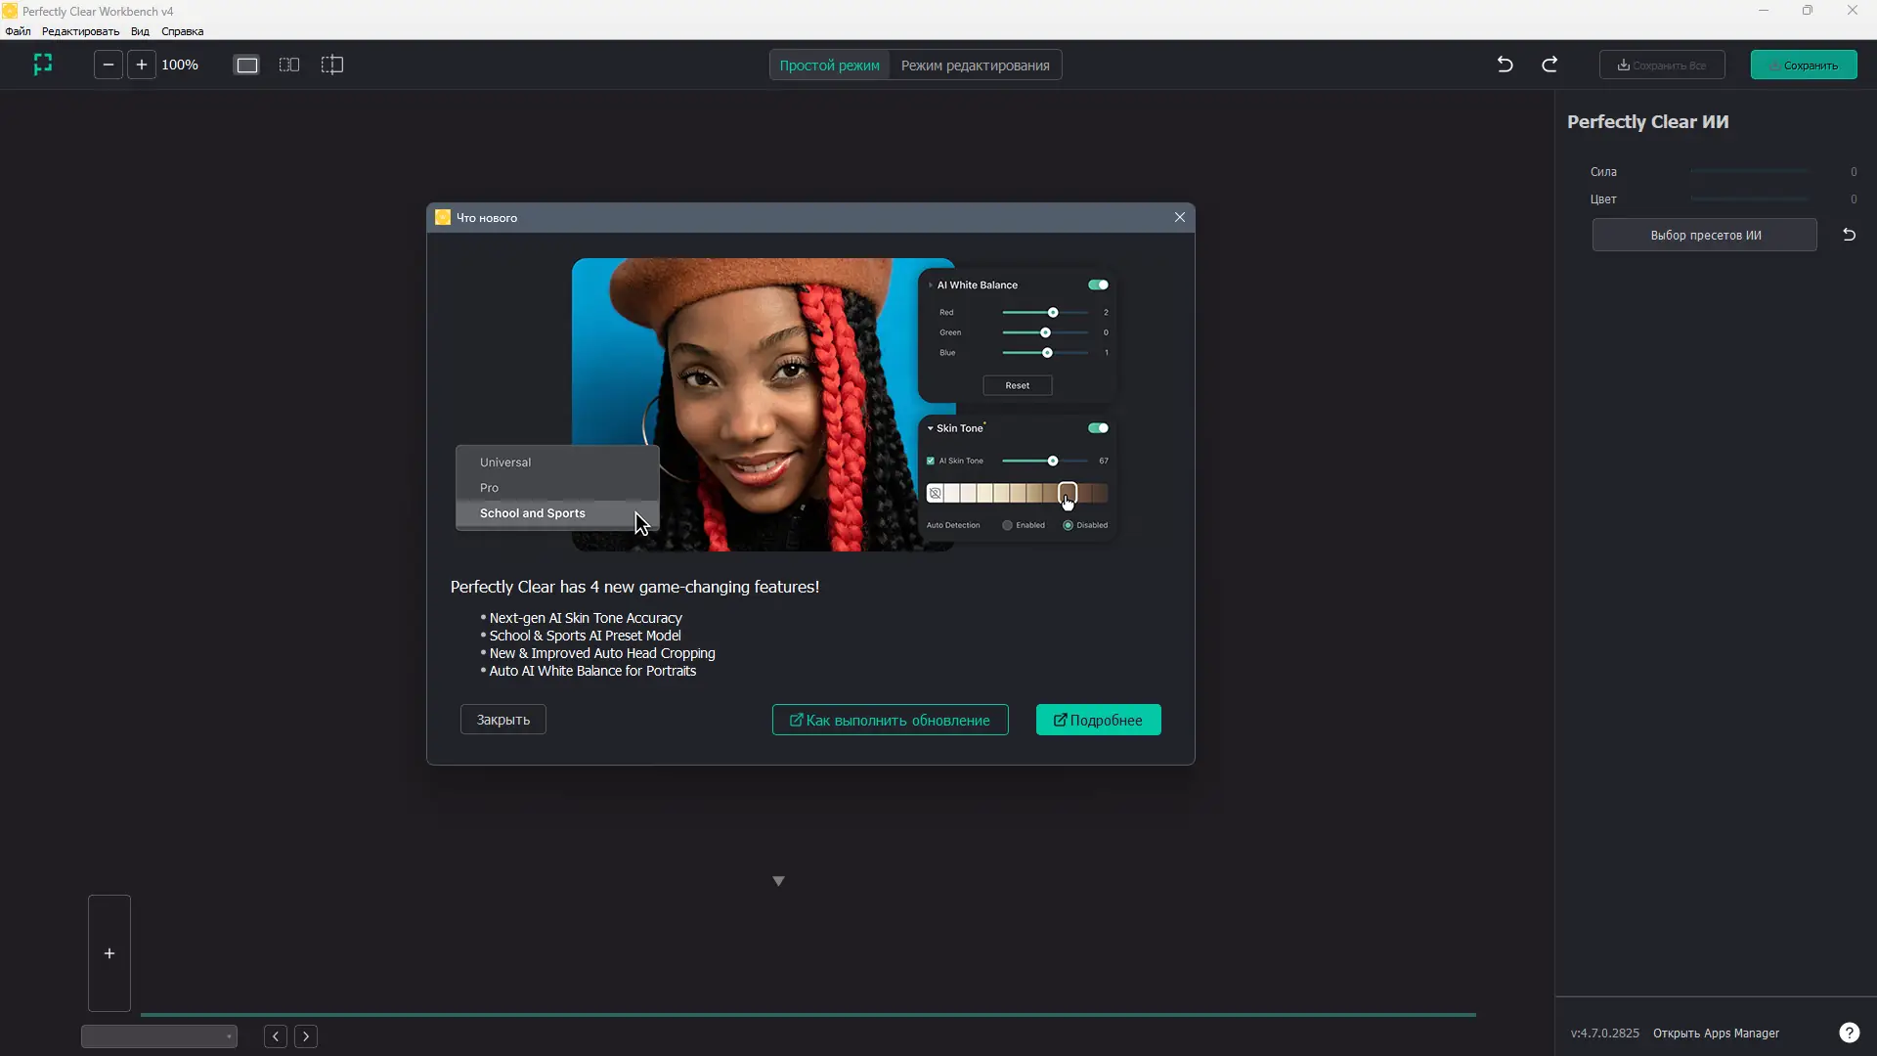The image size is (1877, 1056).
Task: Switch to Режим редактирования mode
Action: (x=975, y=66)
